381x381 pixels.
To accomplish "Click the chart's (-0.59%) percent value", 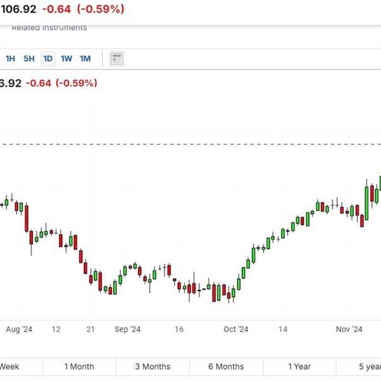I will tap(77, 83).
